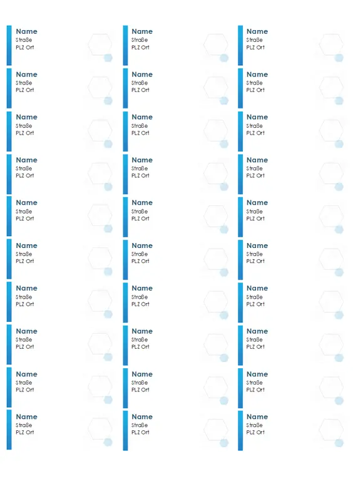Select the blue vertical bar of top-left label
Viewport: 353px width, 501px height.
[x=9, y=45]
